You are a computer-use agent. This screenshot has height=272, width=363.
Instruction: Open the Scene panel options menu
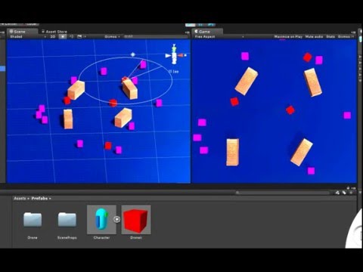tap(188, 32)
